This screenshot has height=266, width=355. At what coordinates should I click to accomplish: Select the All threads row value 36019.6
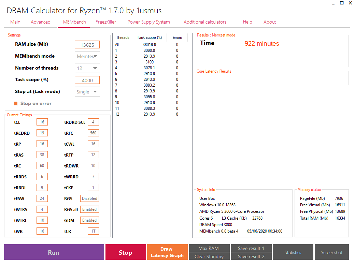coord(149,45)
